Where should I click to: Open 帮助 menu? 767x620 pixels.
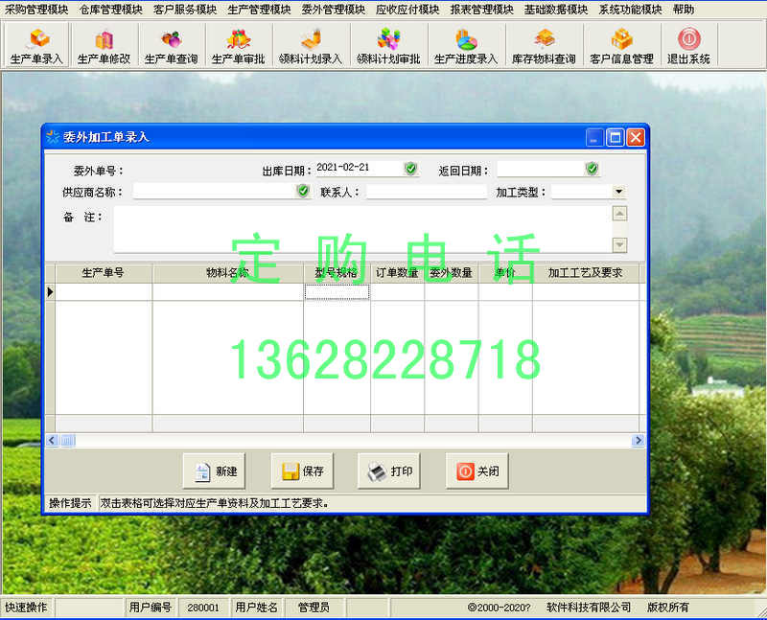684,10
